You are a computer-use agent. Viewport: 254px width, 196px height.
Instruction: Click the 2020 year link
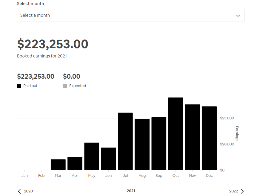click(x=28, y=191)
